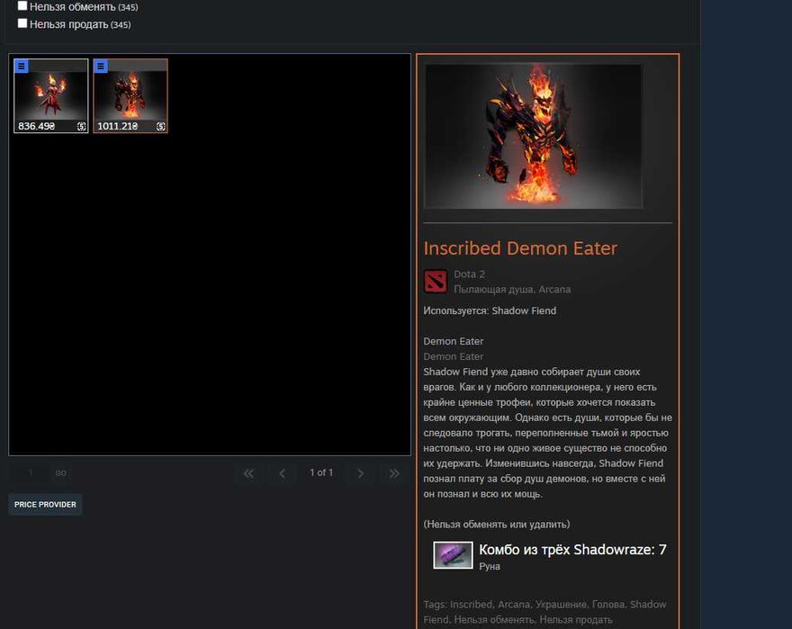Click the 'Руна' label under the gem
The height and width of the screenshot is (629, 792).
point(490,566)
